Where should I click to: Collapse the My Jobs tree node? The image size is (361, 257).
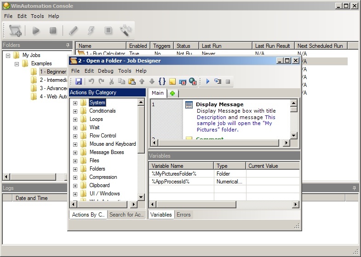[8, 56]
